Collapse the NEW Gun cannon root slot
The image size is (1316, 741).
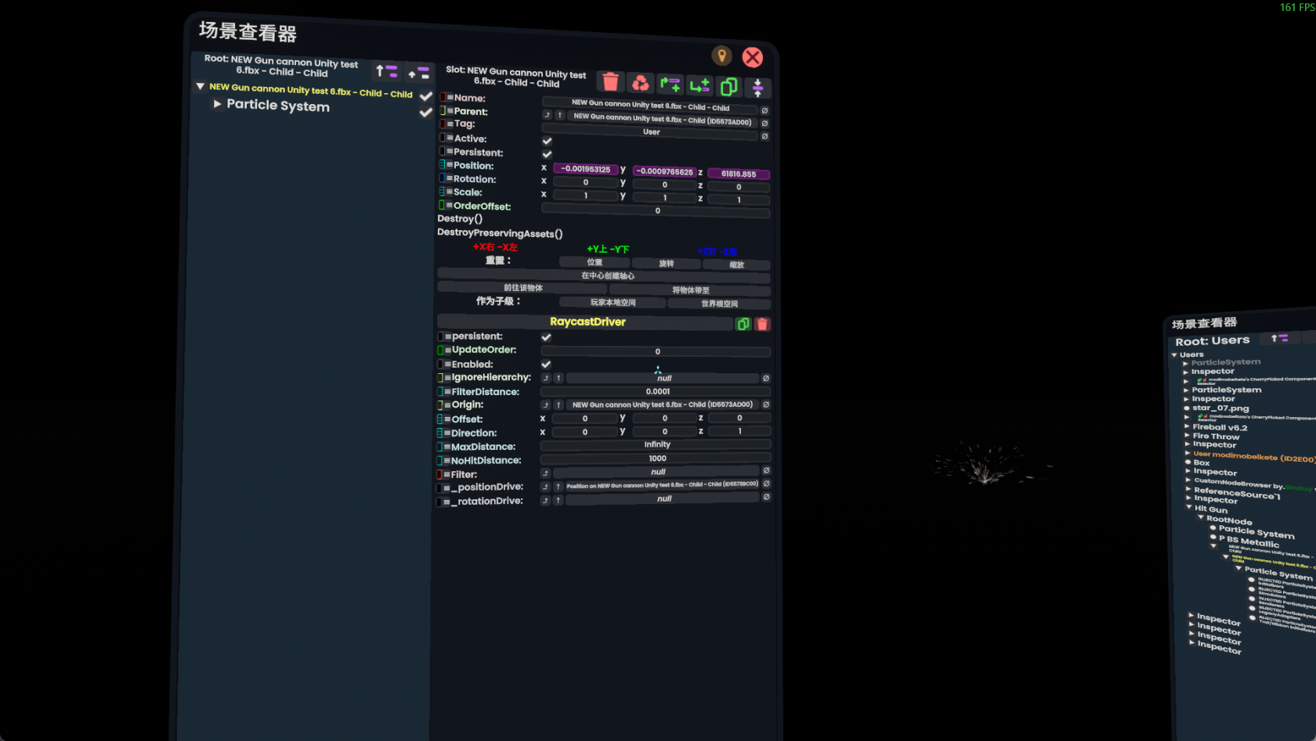click(x=201, y=87)
